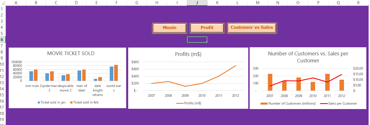
Task: Select row 18 header
Action: click(x=3, y=114)
